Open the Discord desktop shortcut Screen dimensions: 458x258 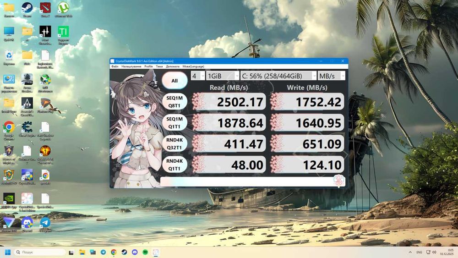coord(27,225)
